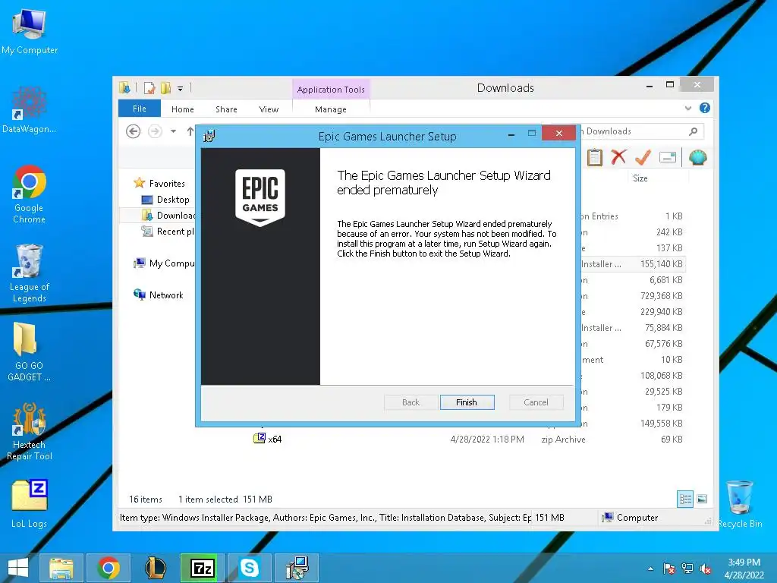
Task: Click the disabled Back button in setup
Action: [x=411, y=402]
